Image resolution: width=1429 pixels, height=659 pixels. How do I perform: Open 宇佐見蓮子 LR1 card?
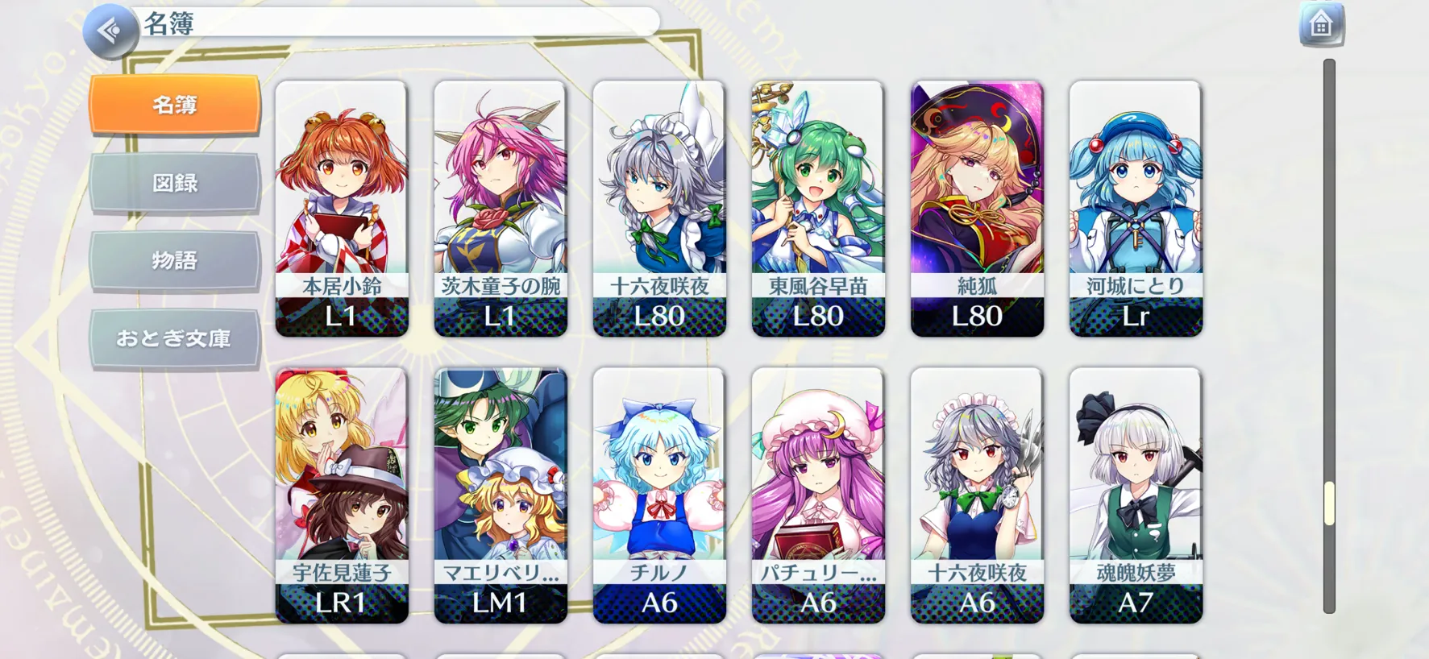coord(342,495)
